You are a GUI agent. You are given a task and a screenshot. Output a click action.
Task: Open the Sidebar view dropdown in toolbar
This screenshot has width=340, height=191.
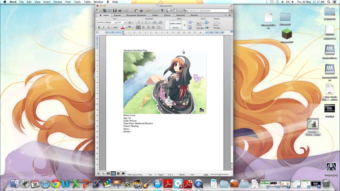[171, 10]
